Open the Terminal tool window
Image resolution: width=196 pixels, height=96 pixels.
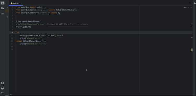(2, 83)
